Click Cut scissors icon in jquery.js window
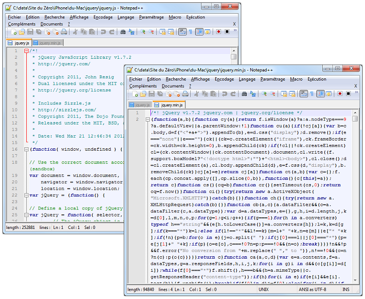The width and height of the screenshot is (365, 299). click(x=75, y=32)
